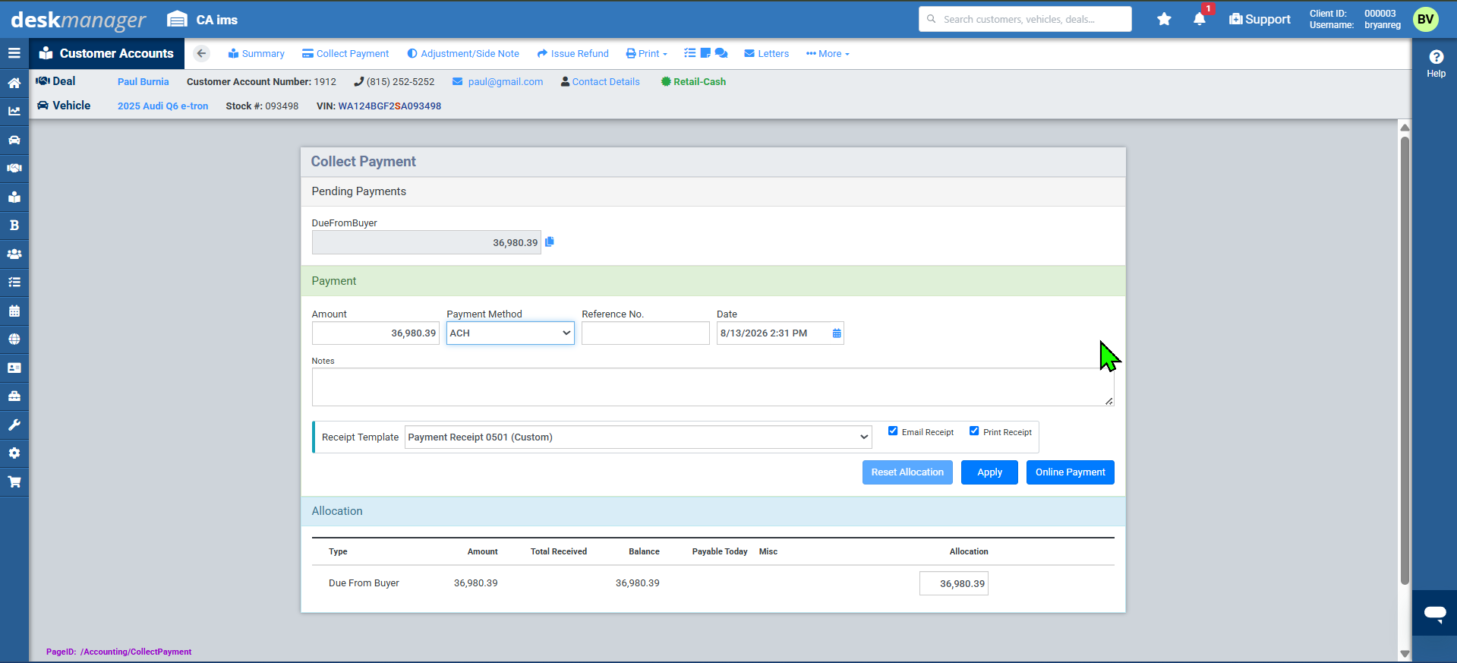This screenshot has width=1457, height=663.
Task: Open the toolbar checklist tasks icon
Action: (689, 53)
